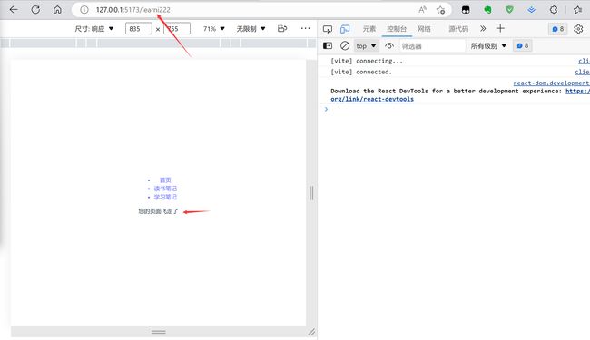Grab the bottom-edge viewport resize handle
The width and height of the screenshot is (590, 340).
[159, 332]
